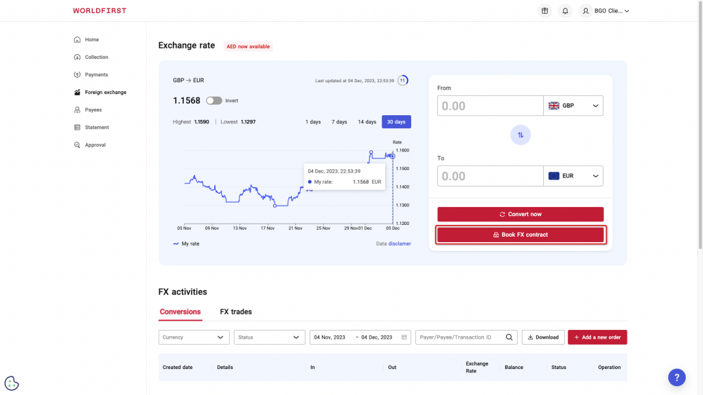703x395 pixels.
Task: Open the notifications bell
Action: [565, 11]
